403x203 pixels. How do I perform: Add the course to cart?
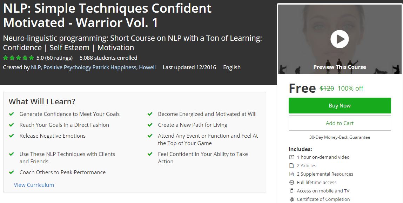pos(340,123)
